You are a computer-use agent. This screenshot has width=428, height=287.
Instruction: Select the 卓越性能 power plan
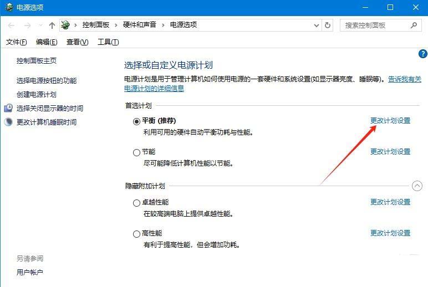click(x=136, y=203)
